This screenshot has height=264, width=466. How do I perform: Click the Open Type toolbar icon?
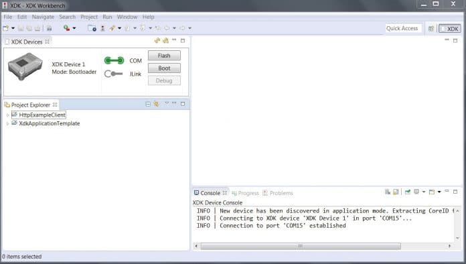tap(92, 28)
